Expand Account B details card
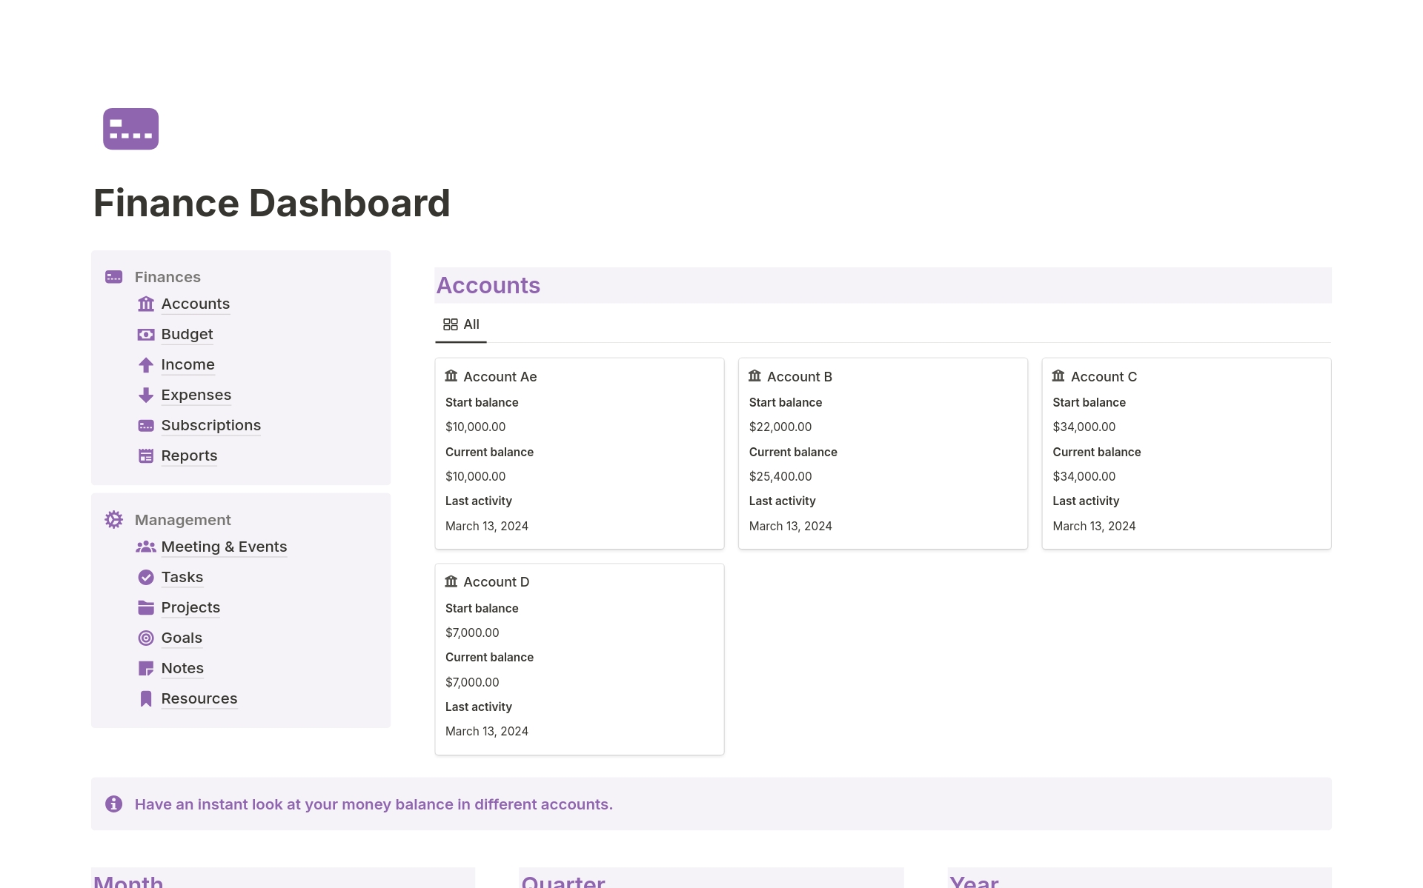 point(800,376)
